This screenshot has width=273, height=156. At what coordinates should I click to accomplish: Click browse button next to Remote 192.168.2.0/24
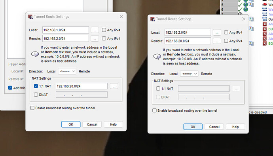click(95, 38)
